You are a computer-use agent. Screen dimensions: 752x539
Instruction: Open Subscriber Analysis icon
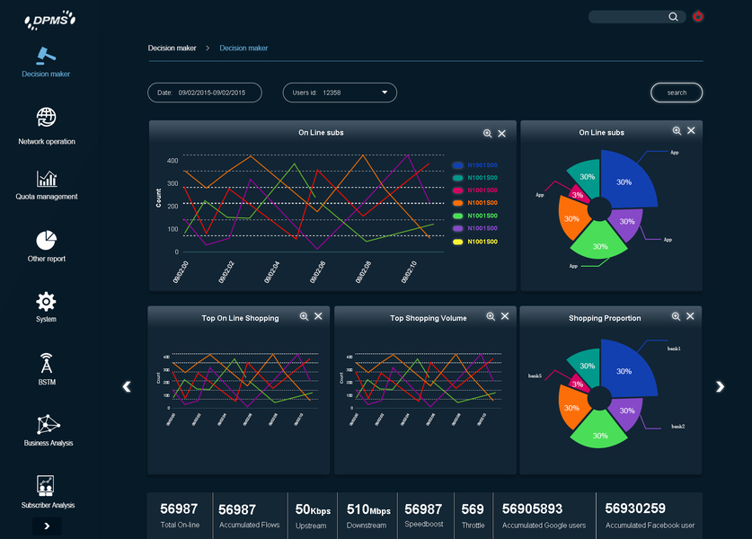click(x=46, y=486)
